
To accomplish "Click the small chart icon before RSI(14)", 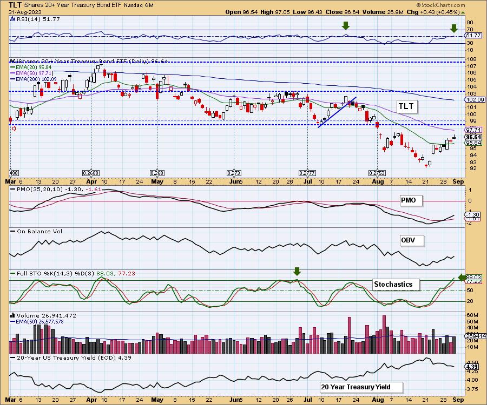I will coord(13,19).
